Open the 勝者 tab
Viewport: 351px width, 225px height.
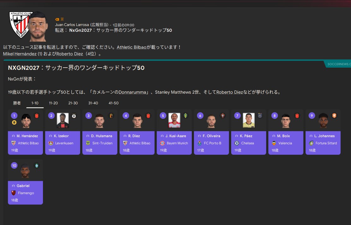pyautogui.click(x=17, y=103)
